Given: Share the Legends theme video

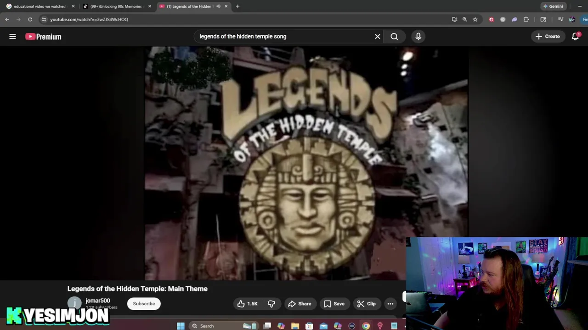Looking at the screenshot, I should [x=300, y=303].
